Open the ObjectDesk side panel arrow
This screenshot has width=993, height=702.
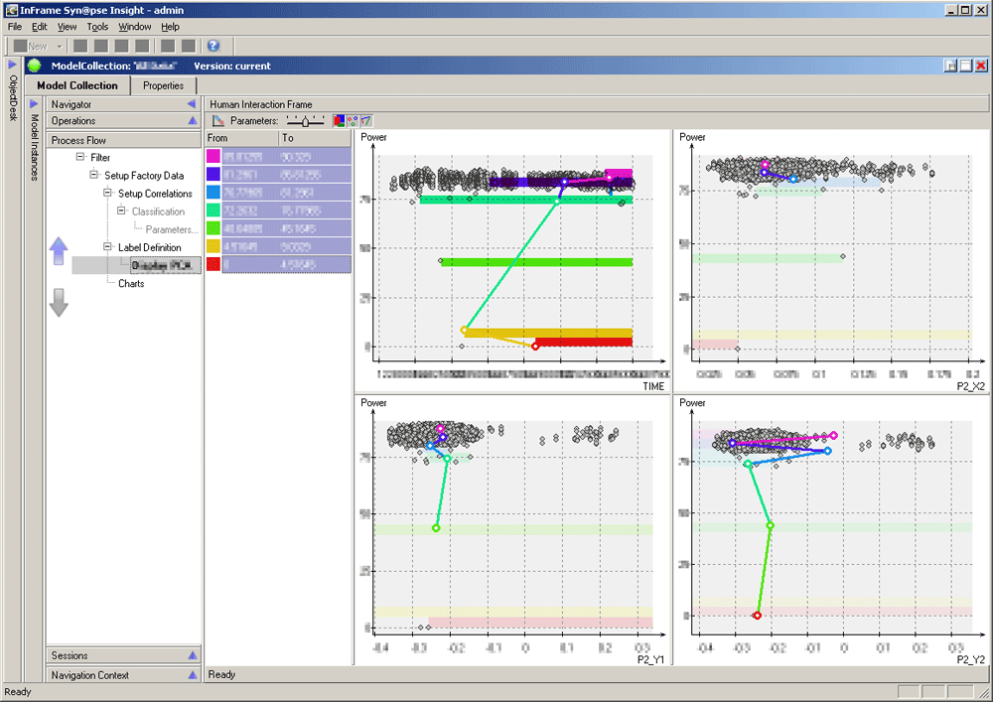point(12,65)
